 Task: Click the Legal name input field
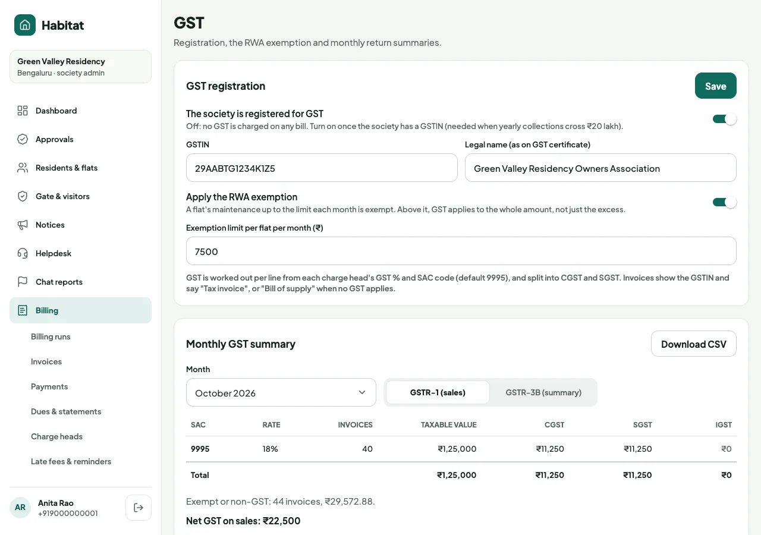600,168
